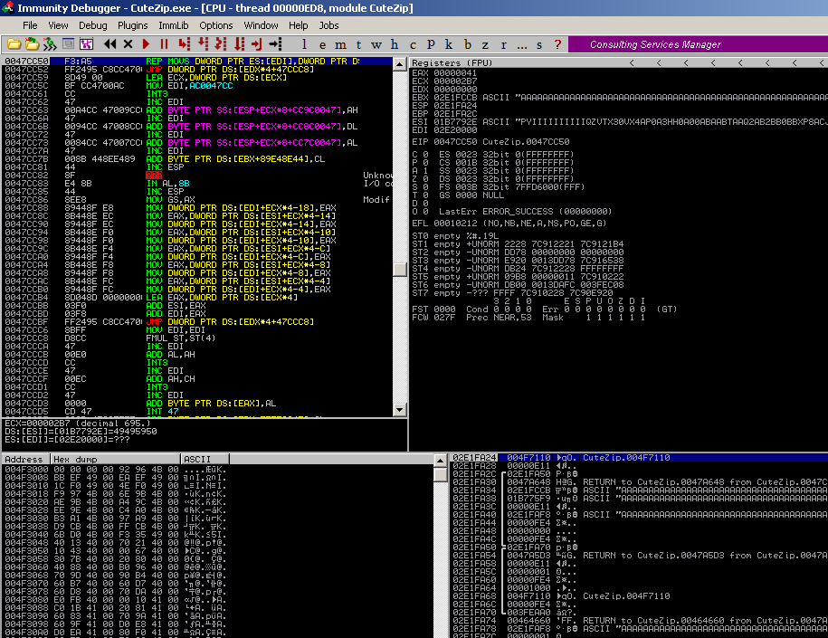Select the REP MOVS instruction at 0047CC50
Viewport: 828px width, 638px height.
(x=197, y=62)
